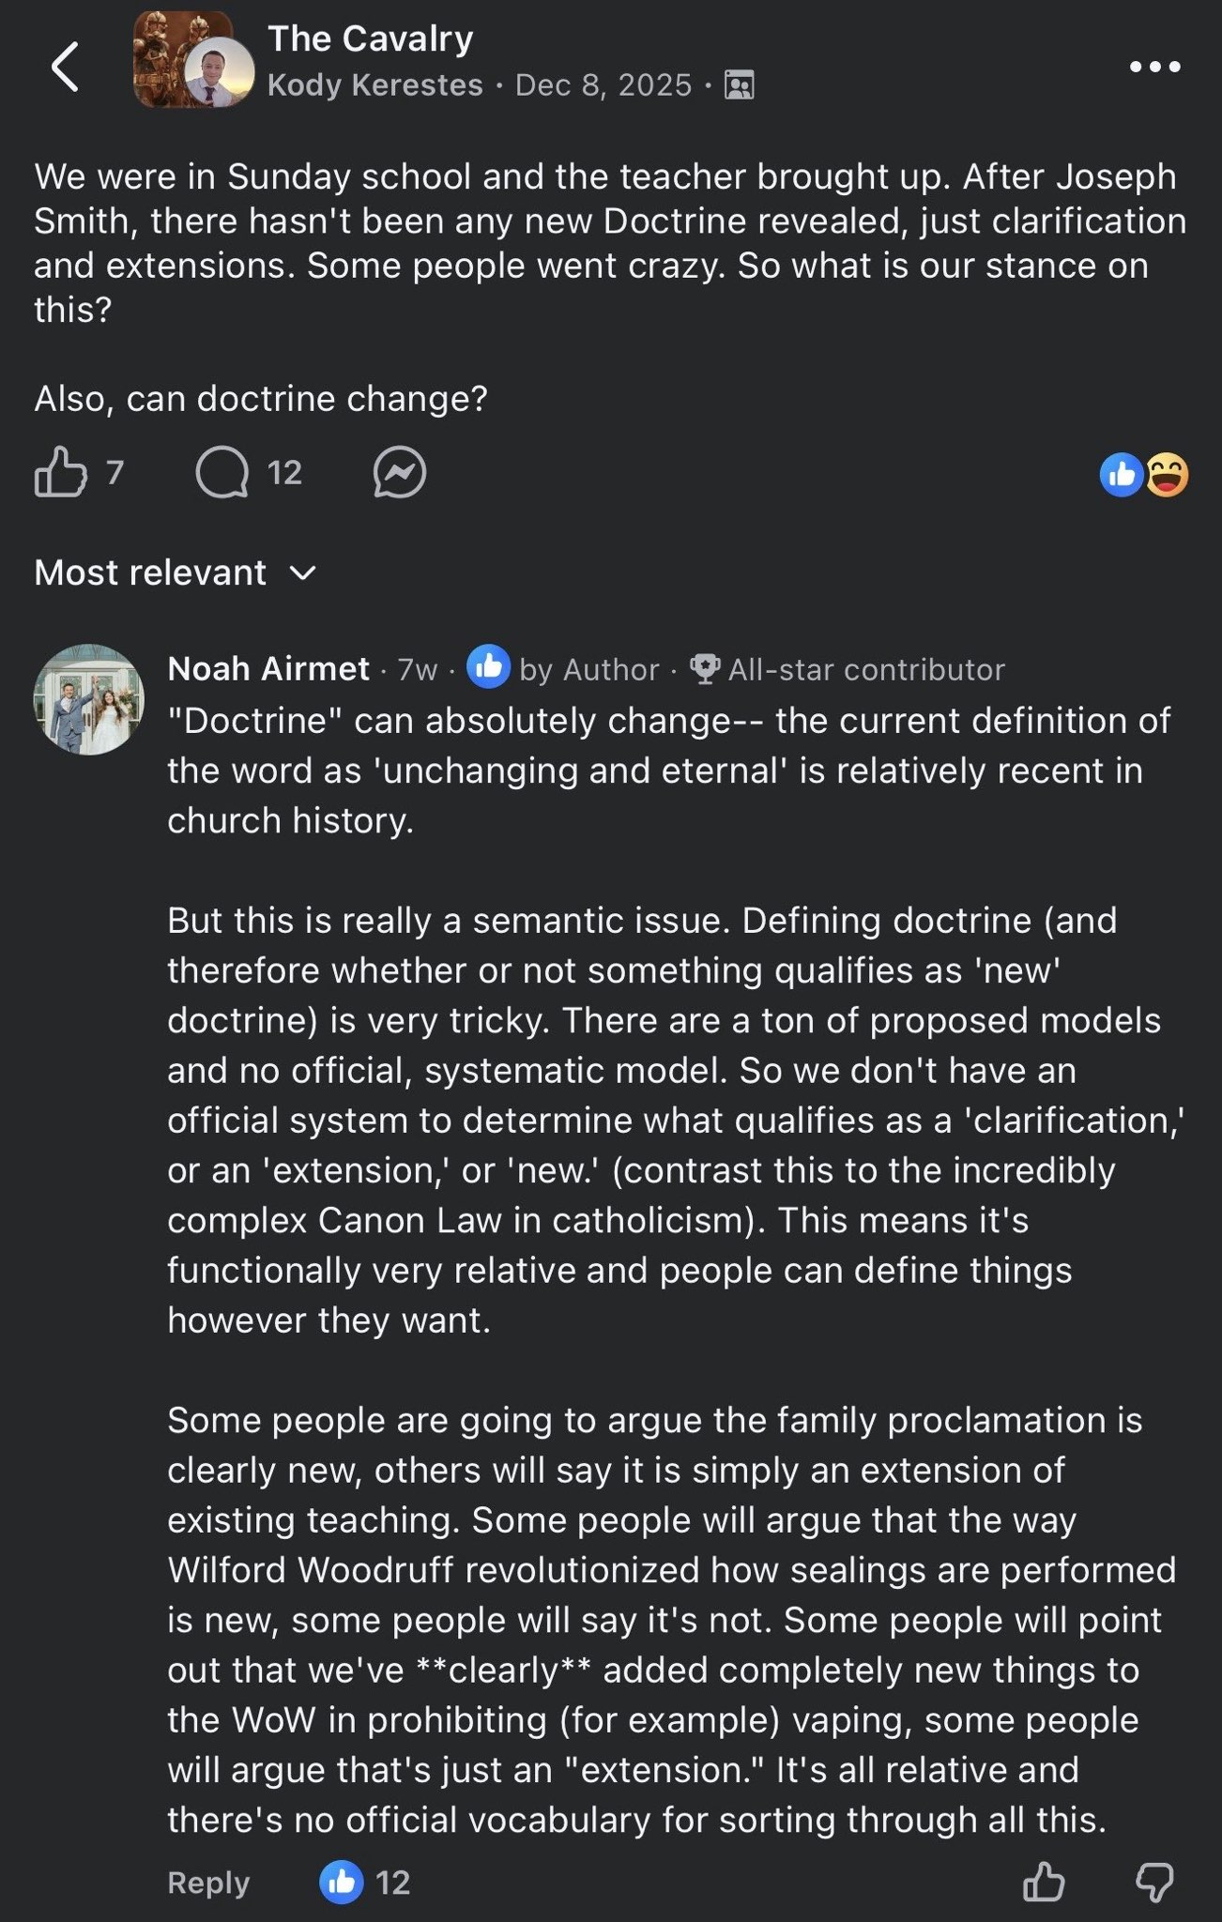Open The Cavalry group page

(371, 38)
